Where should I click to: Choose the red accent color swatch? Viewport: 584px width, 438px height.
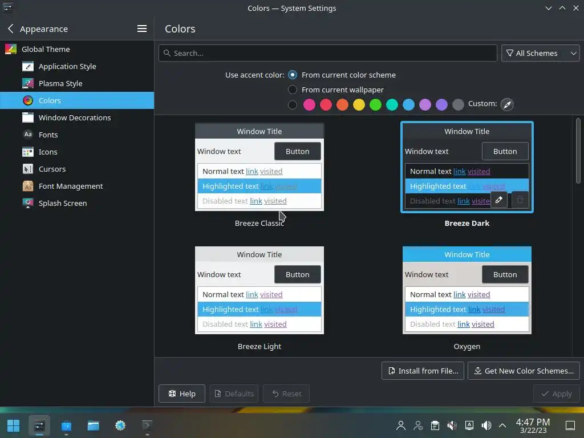[326, 105]
